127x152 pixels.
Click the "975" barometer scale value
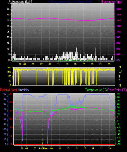coord(118,60)
